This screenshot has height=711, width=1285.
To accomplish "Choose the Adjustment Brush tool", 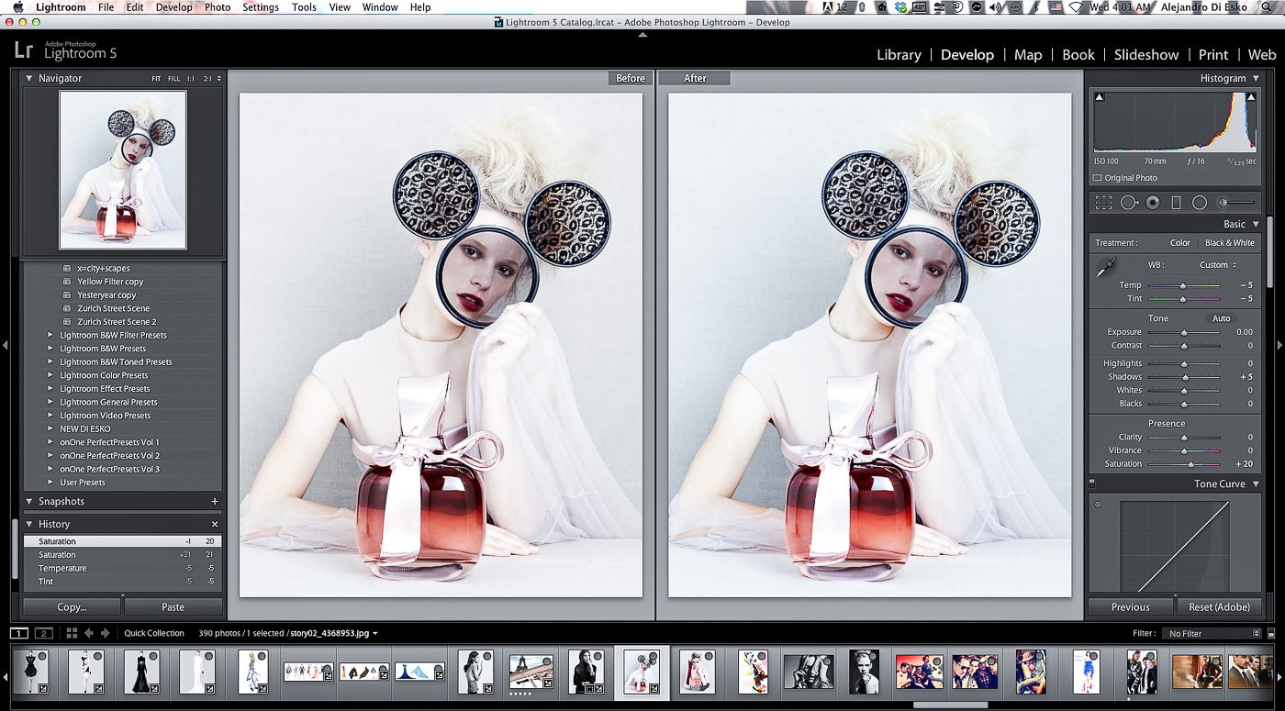I will point(1235,203).
